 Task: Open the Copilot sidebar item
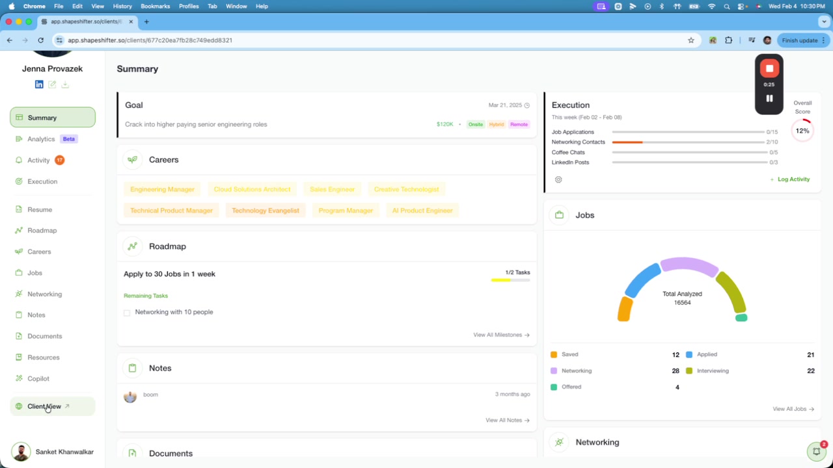pyautogui.click(x=38, y=378)
